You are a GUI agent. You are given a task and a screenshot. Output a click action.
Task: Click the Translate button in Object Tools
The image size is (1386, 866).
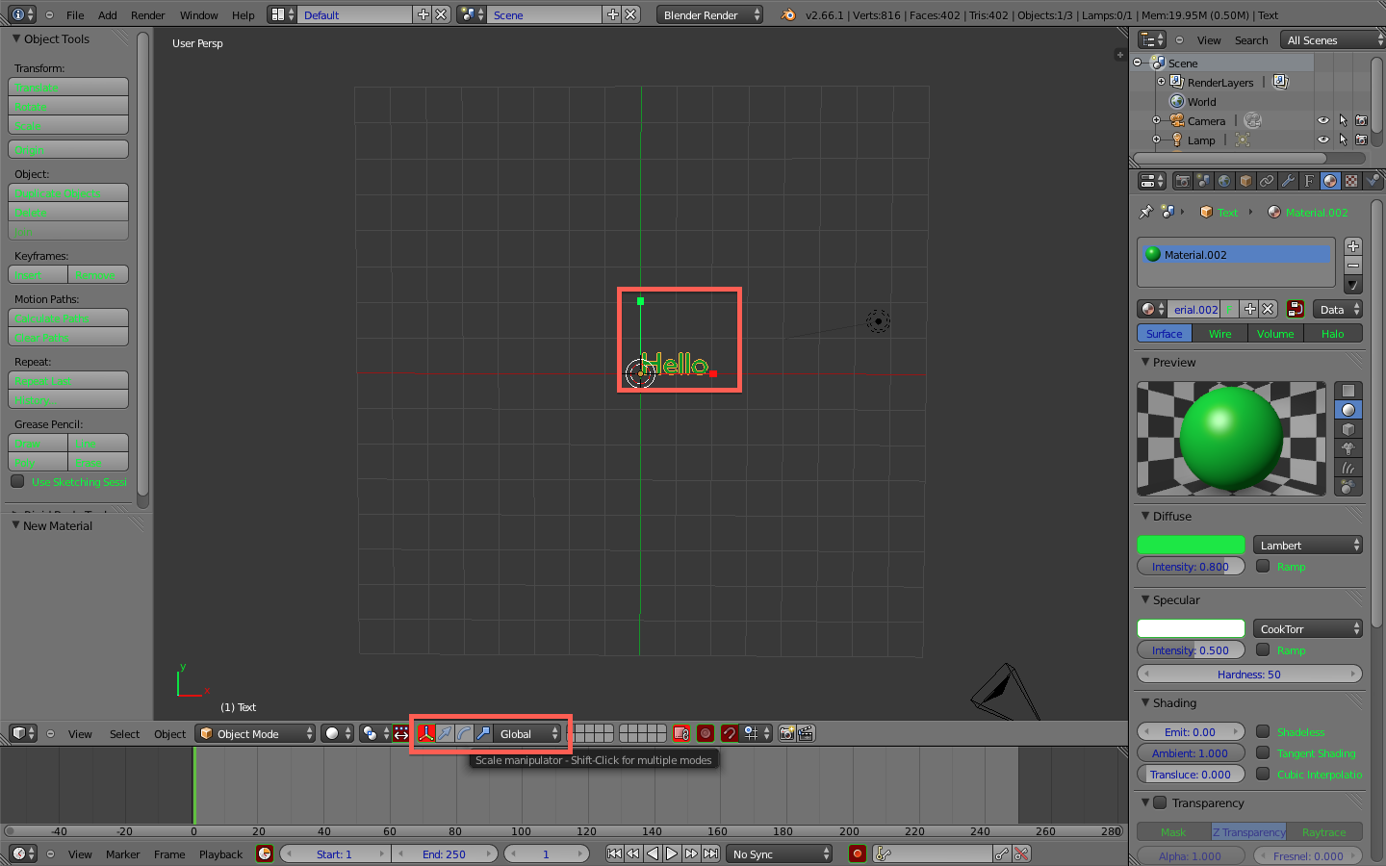click(x=68, y=88)
